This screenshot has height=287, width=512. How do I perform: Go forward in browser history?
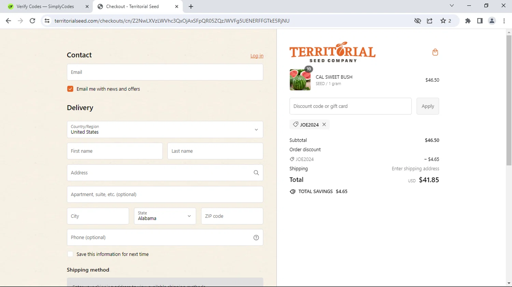click(20, 21)
